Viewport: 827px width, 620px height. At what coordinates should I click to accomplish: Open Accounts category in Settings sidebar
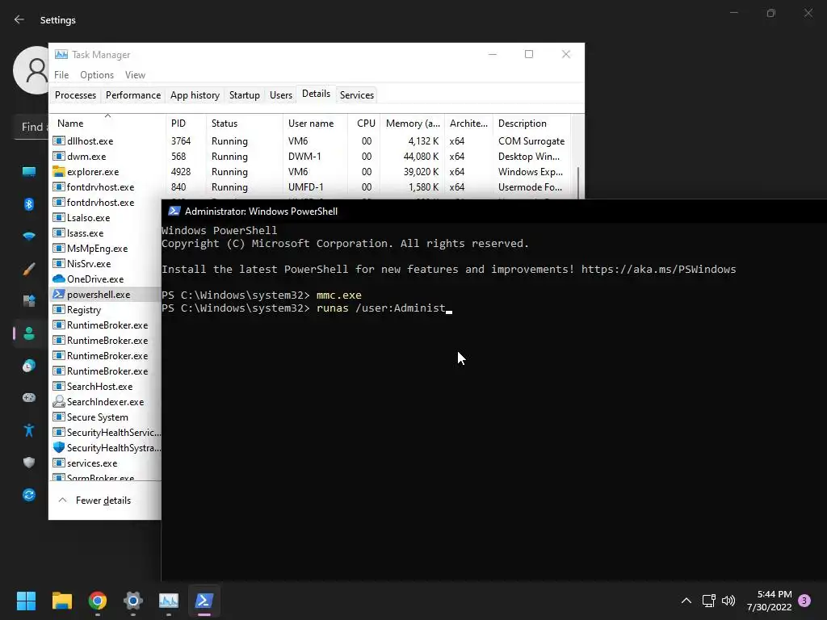pos(29,333)
